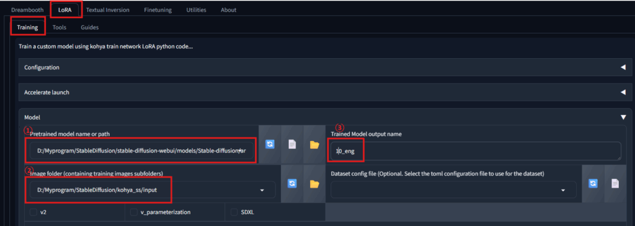Viewport: 635px width, 226px height.
Task: Click the Trained Model output name field
Action: pos(476,150)
